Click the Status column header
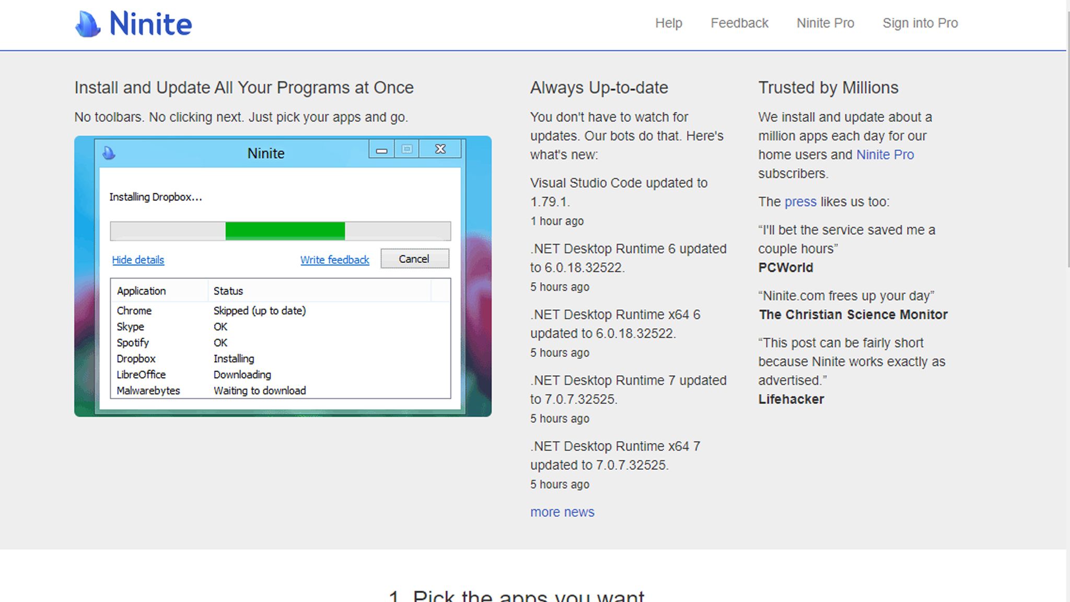 coord(228,291)
